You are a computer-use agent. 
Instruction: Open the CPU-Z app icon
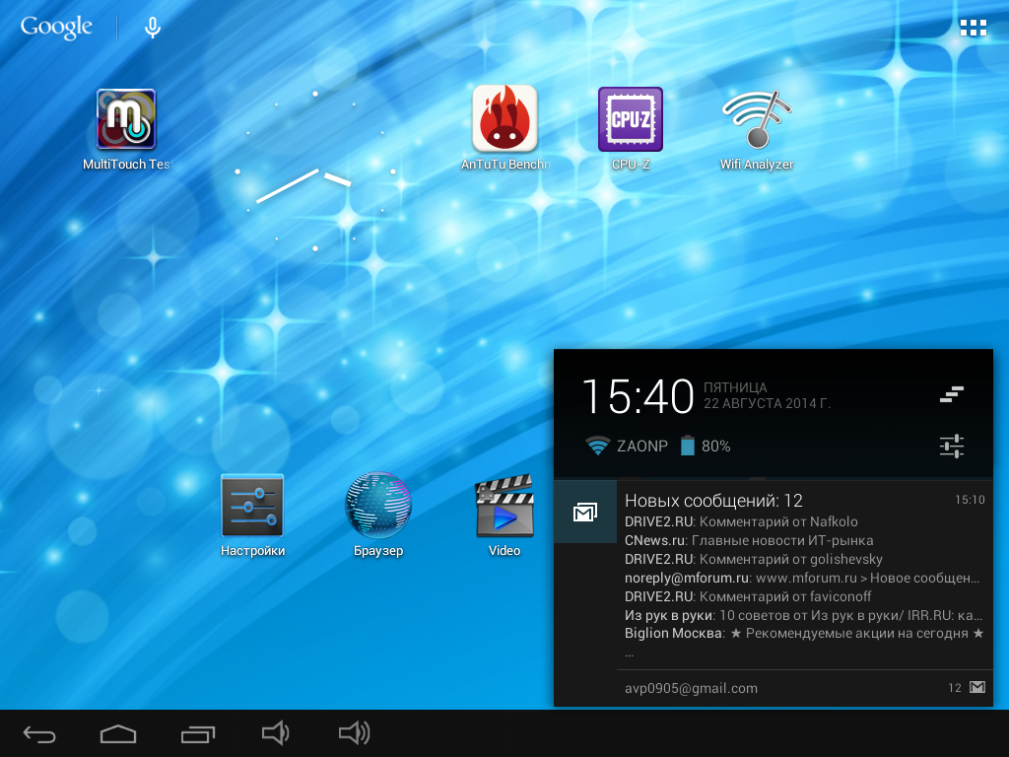pos(631,119)
